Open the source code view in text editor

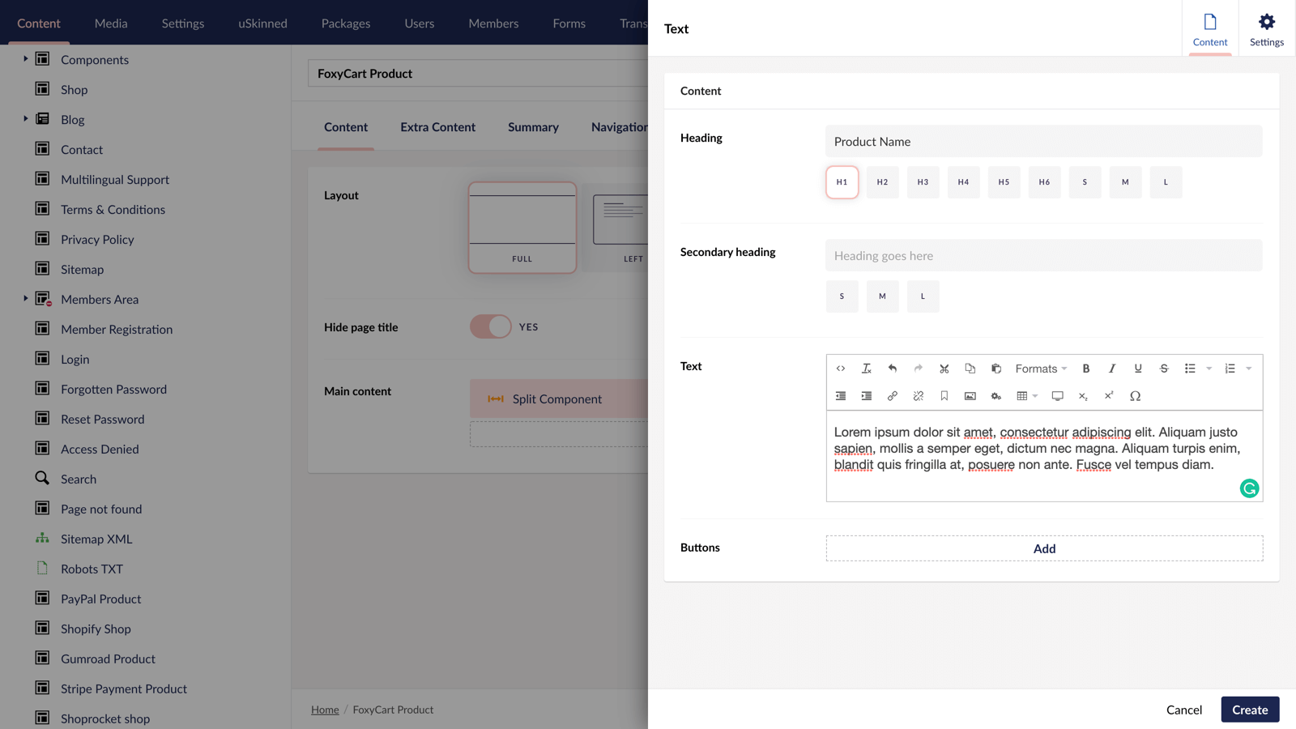[x=841, y=369]
